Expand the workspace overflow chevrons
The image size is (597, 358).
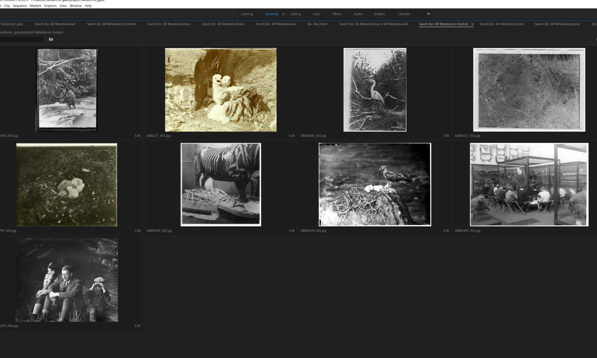[429, 14]
